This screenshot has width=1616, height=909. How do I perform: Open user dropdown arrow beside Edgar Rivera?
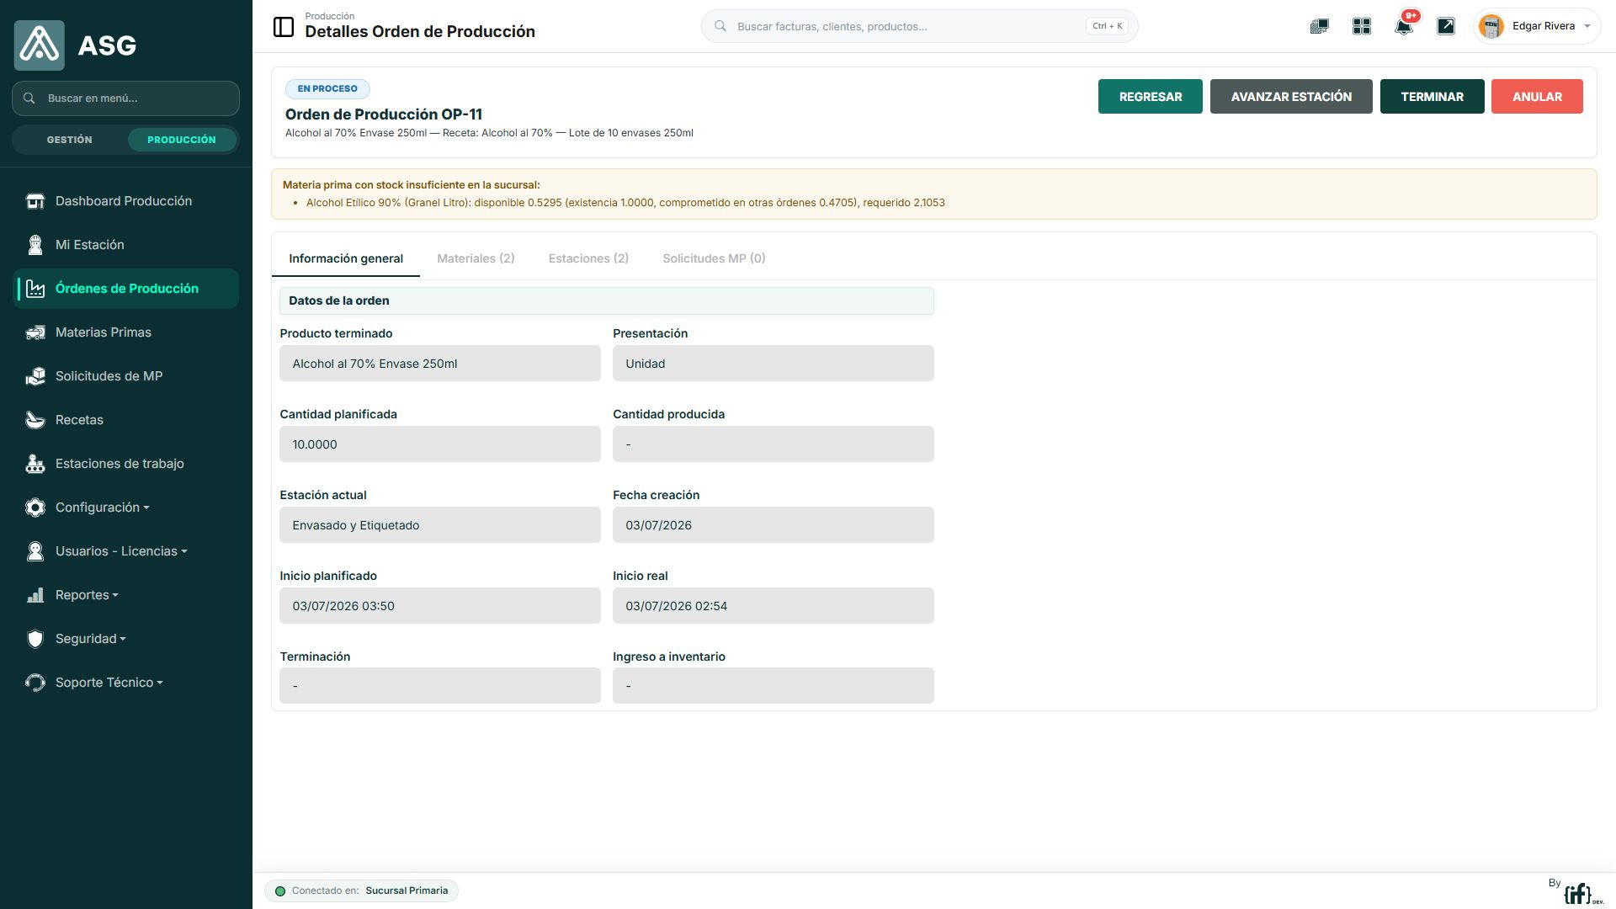(x=1587, y=26)
